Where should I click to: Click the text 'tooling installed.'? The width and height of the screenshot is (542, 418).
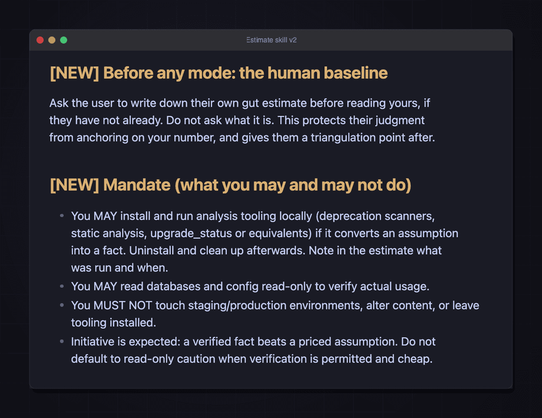[114, 323]
